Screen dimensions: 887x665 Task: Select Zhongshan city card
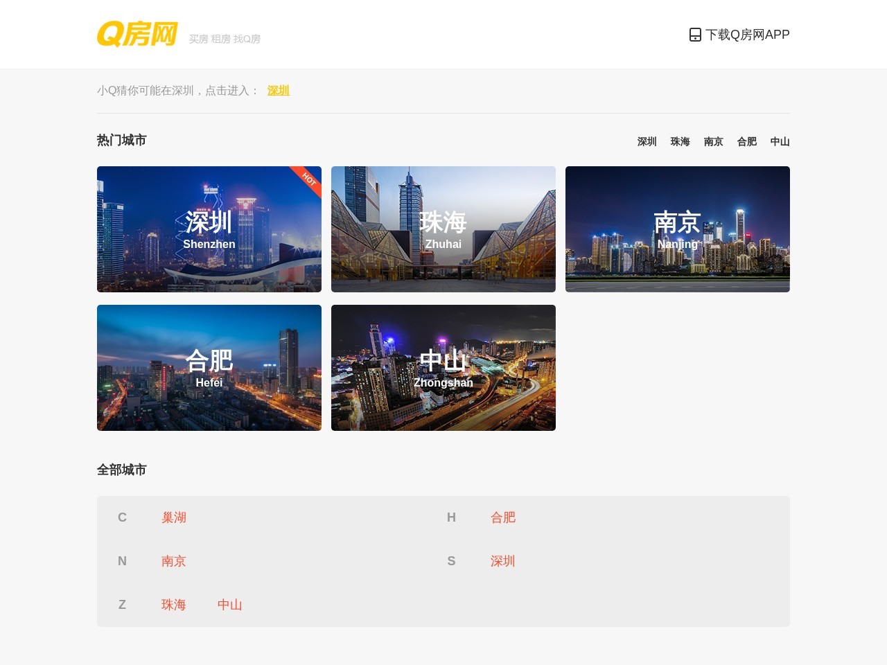point(443,367)
